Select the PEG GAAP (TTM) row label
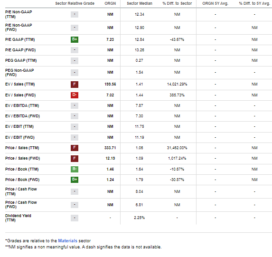 pyautogui.click(x=21, y=60)
